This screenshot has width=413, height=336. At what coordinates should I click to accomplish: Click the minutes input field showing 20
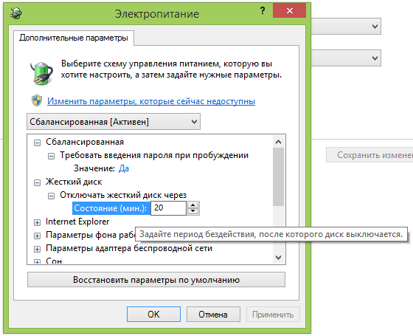tap(168, 208)
